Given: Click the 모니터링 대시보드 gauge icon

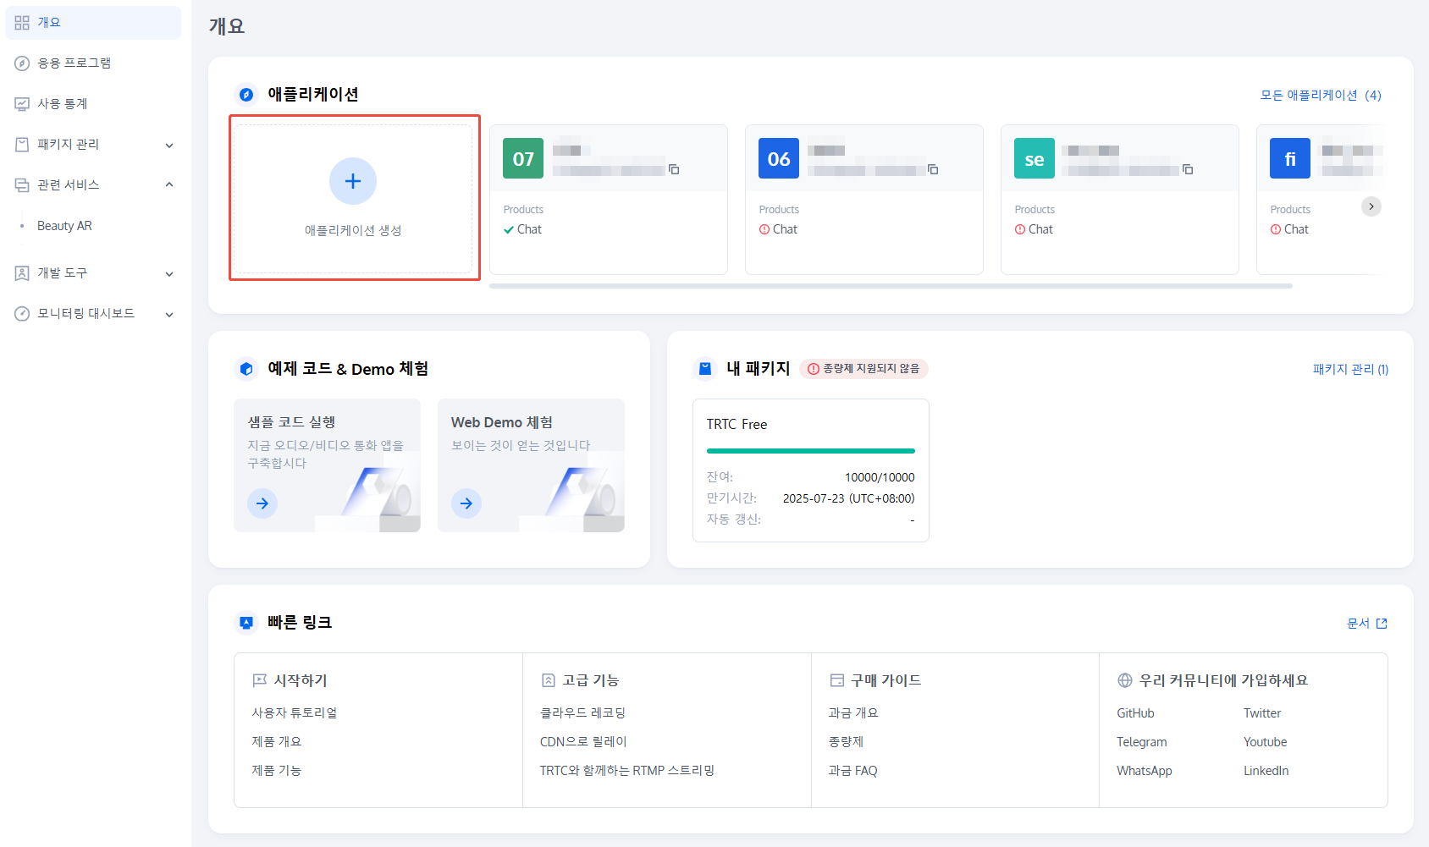Looking at the screenshot, I should [x=22, y=314].
